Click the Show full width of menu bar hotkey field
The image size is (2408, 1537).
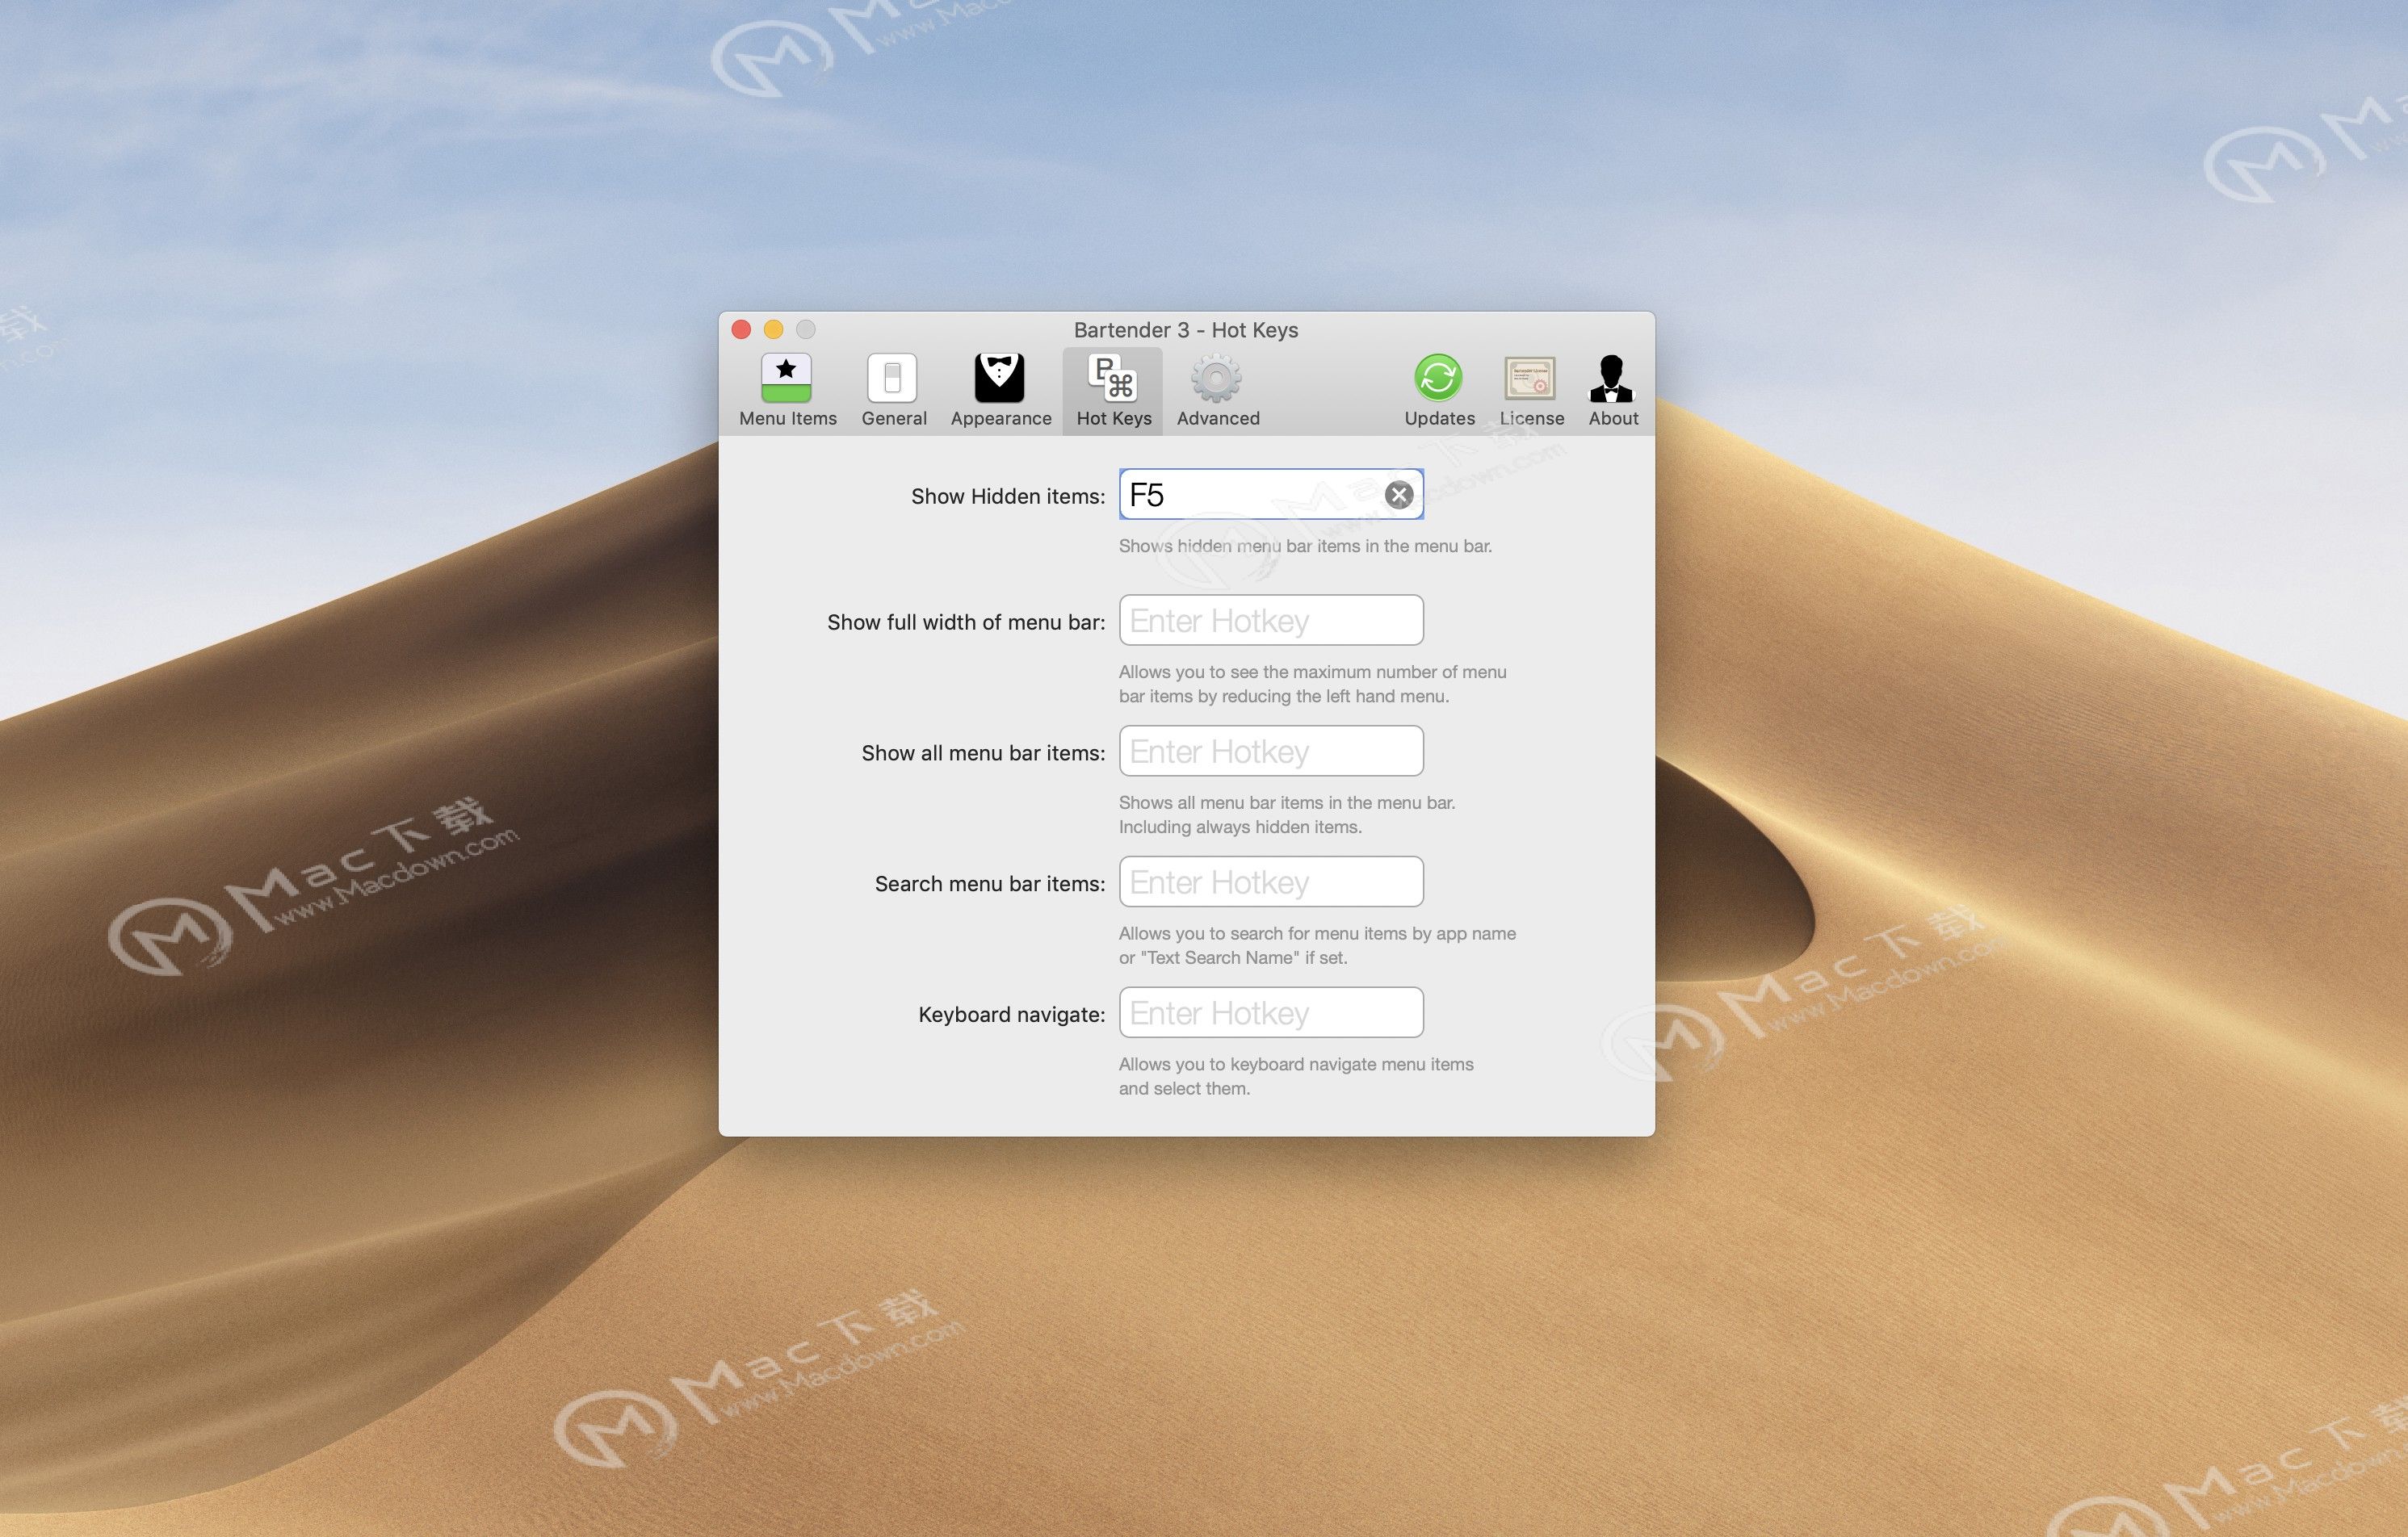tap(1270, 620)
